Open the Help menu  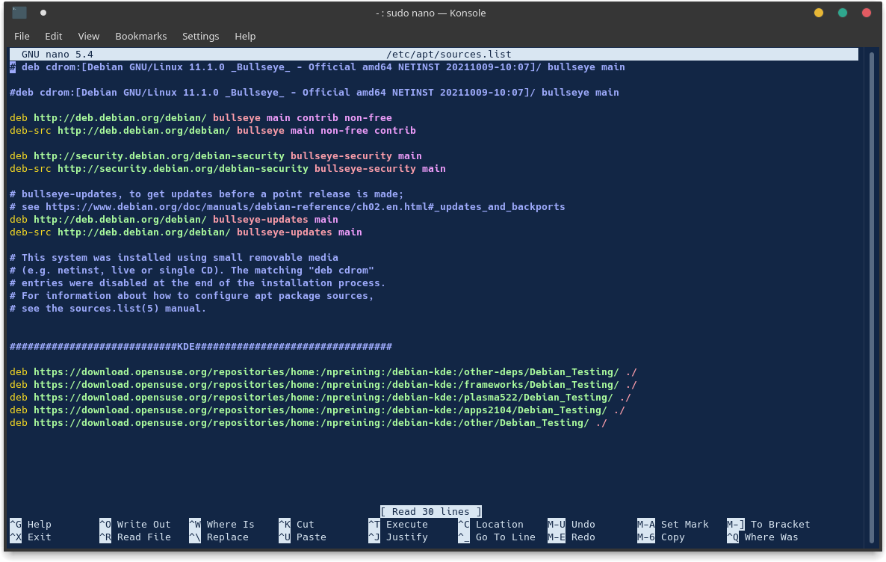pos(245,36)
